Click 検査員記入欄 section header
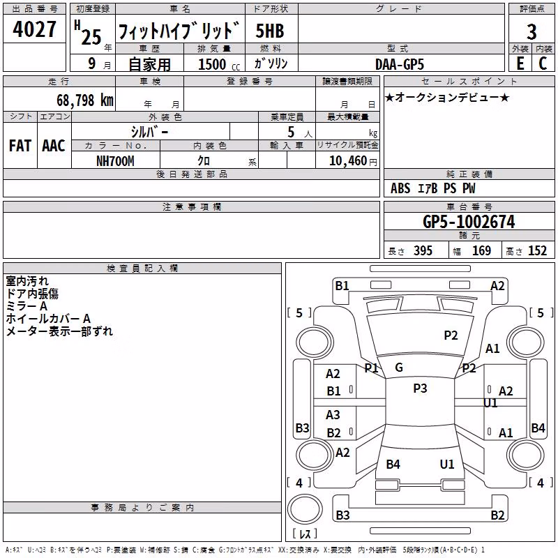Screen dimensions: 558x558 (142, 269)
